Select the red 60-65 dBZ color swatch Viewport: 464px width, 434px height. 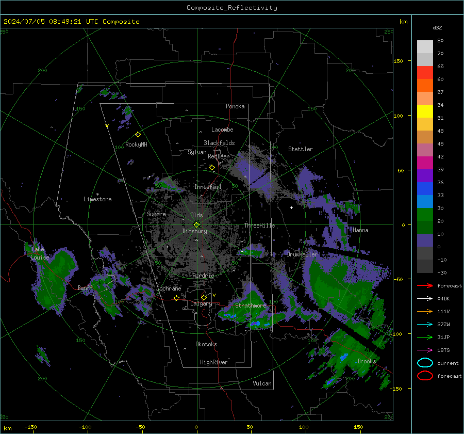click(x=425, y=72)
